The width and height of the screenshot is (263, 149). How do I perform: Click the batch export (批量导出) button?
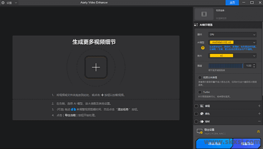pos(247,144)
